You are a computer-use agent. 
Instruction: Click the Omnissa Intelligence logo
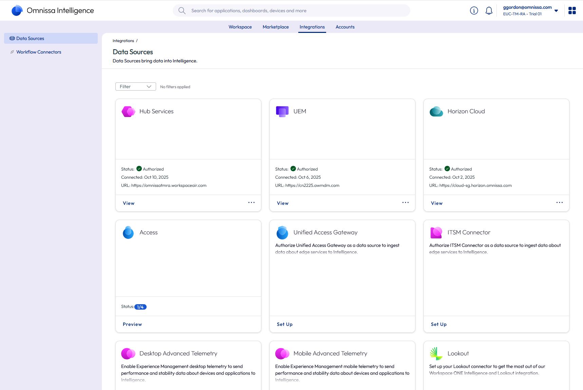tap(17, 11)
